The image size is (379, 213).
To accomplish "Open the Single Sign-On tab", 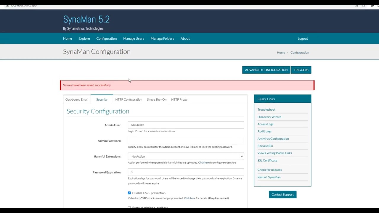I will 157,99.
